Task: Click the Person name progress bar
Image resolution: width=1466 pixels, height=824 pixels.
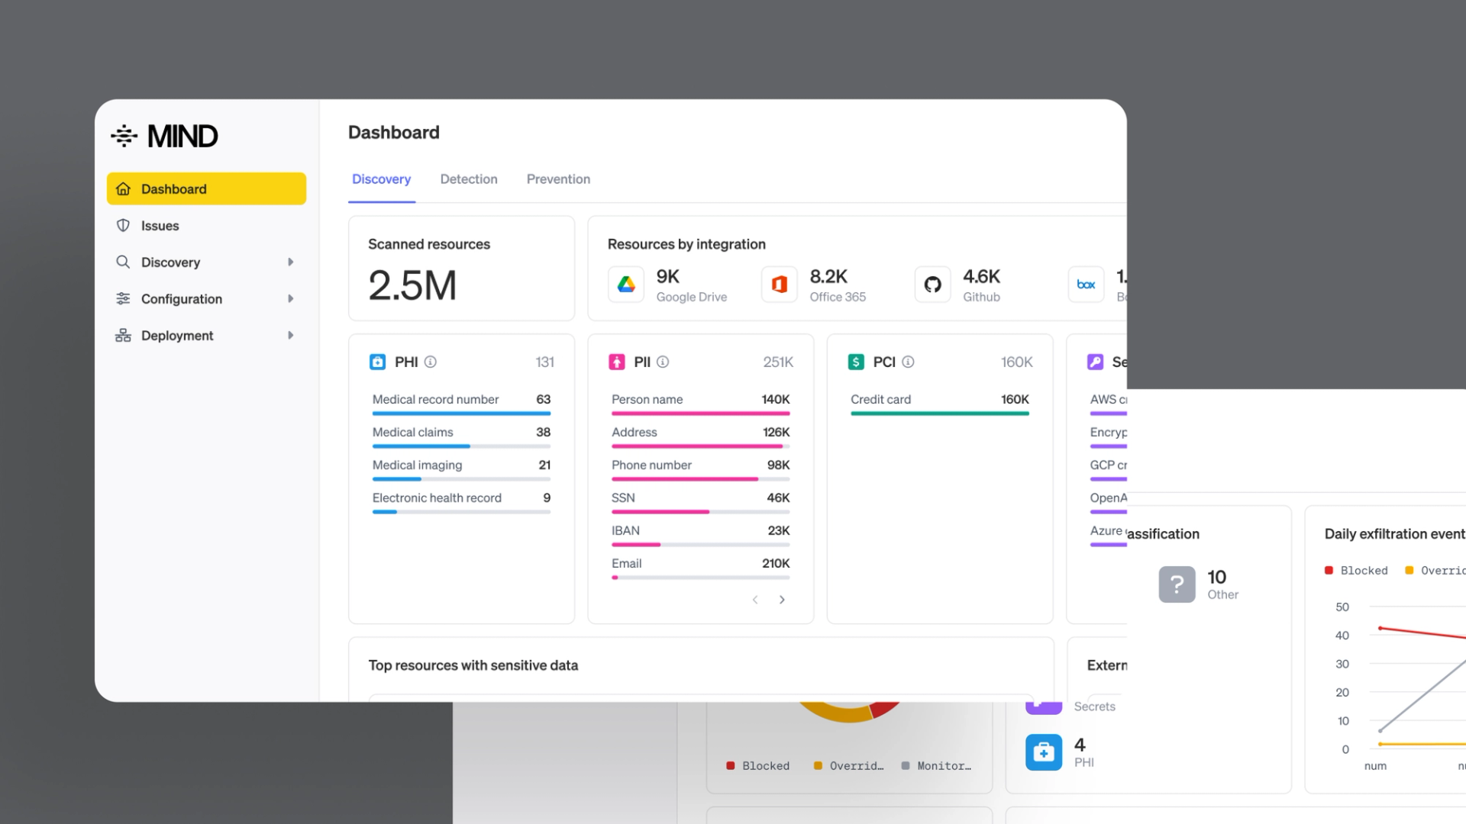Action: click(700, 414)
